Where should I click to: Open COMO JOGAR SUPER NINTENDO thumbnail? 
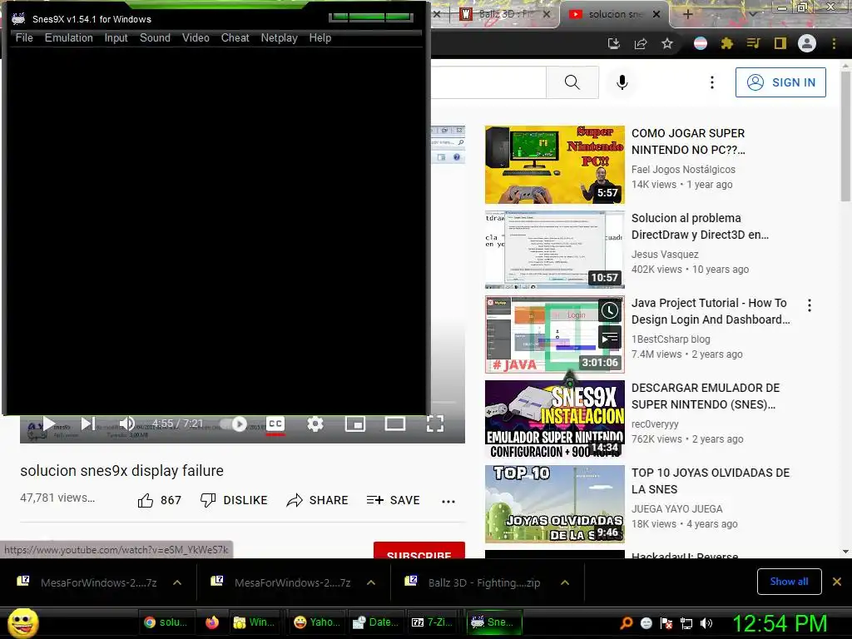tap(555, 165)
